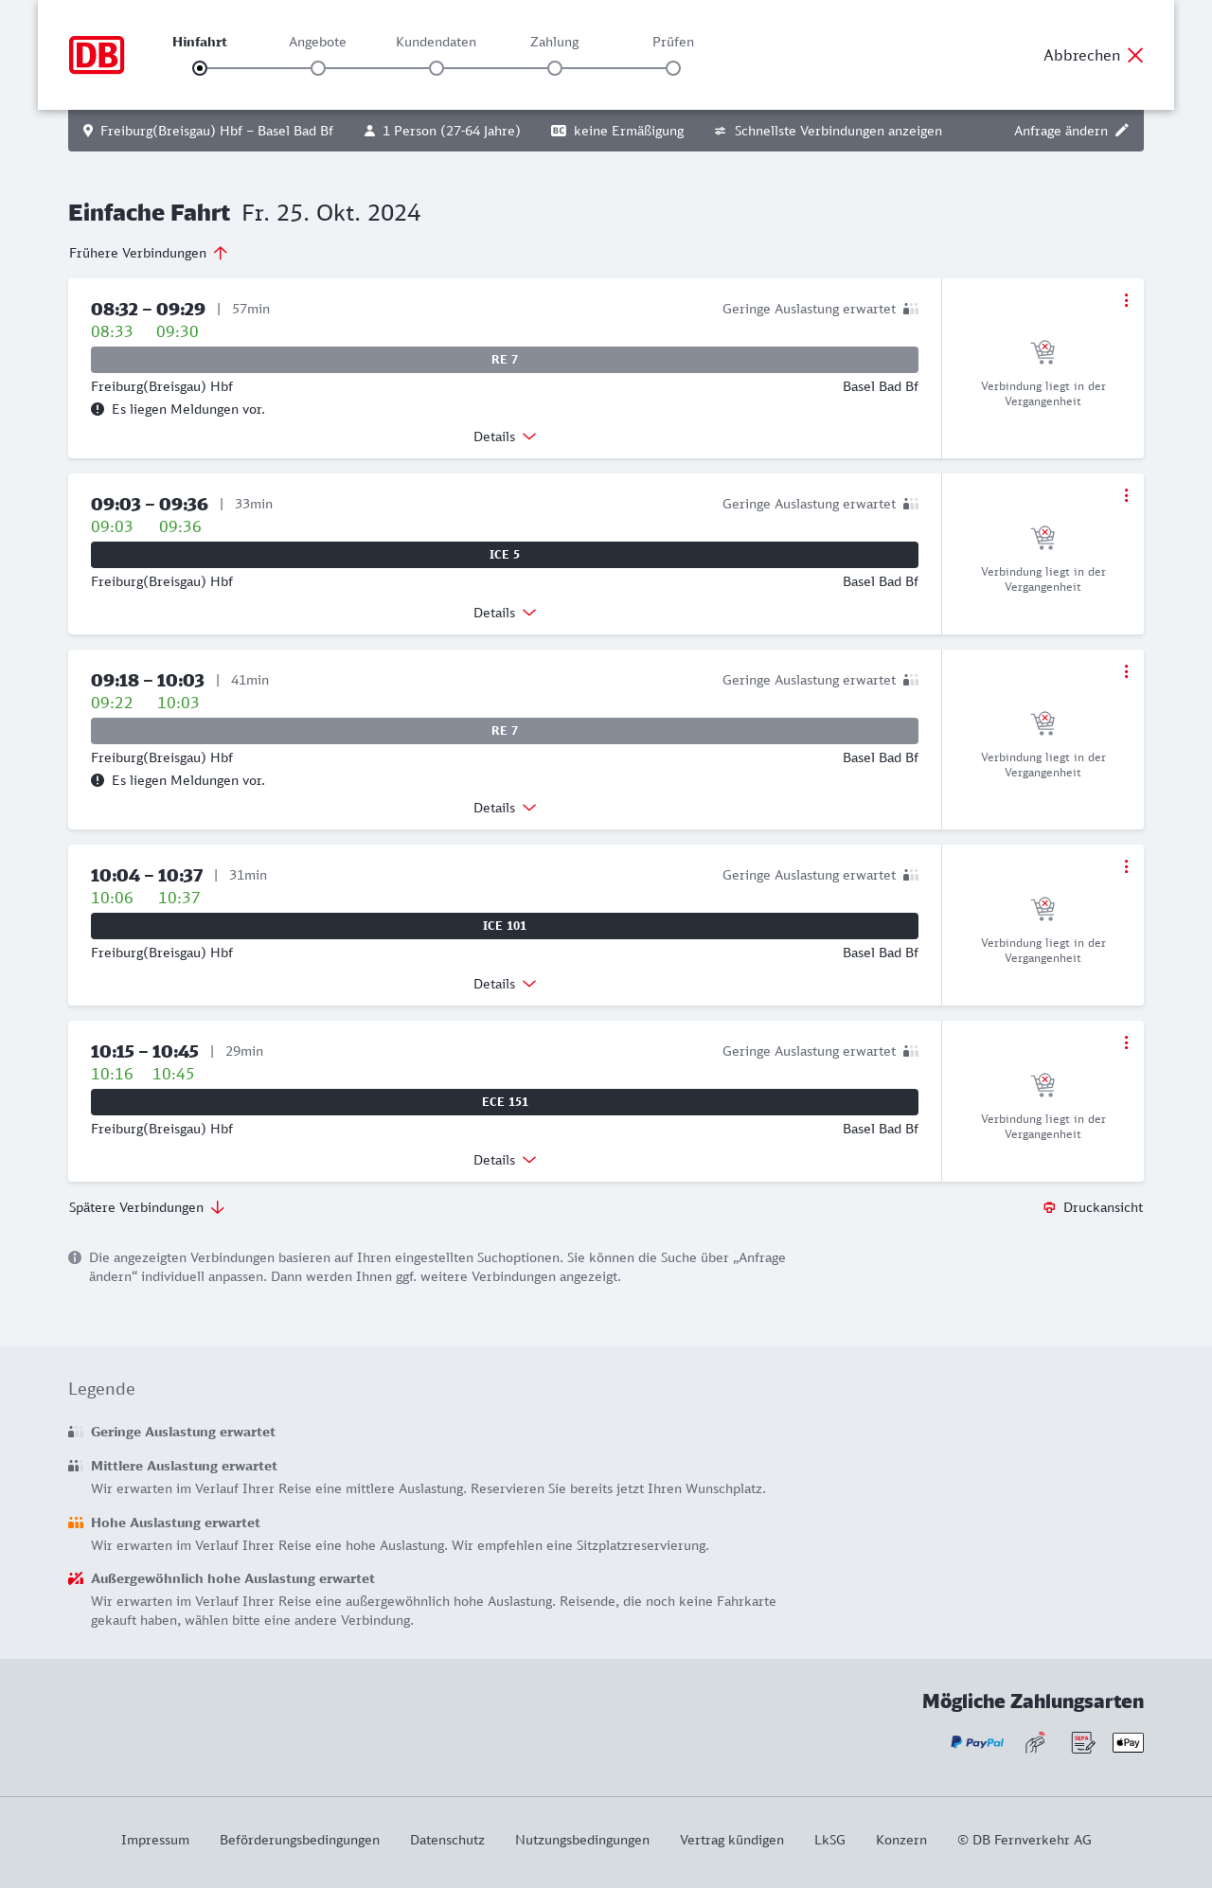The height and width of the screenshot is (1888, 1212).
Task: Click the ICE 101 train bar
Action: pos(505,926)
